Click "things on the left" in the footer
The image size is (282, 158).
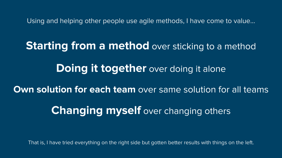[234, 143]
